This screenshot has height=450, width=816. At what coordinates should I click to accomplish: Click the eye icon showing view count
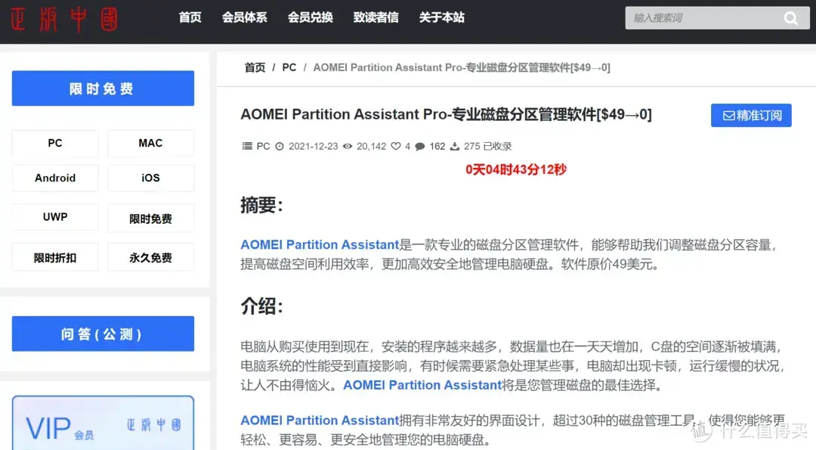point(347,146)
